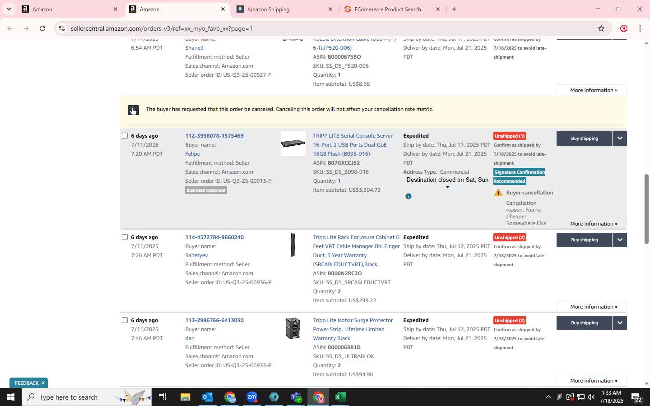This screenshot has height=406, width=650.
Task: Expand More information for dan's order
Action: 592,381
